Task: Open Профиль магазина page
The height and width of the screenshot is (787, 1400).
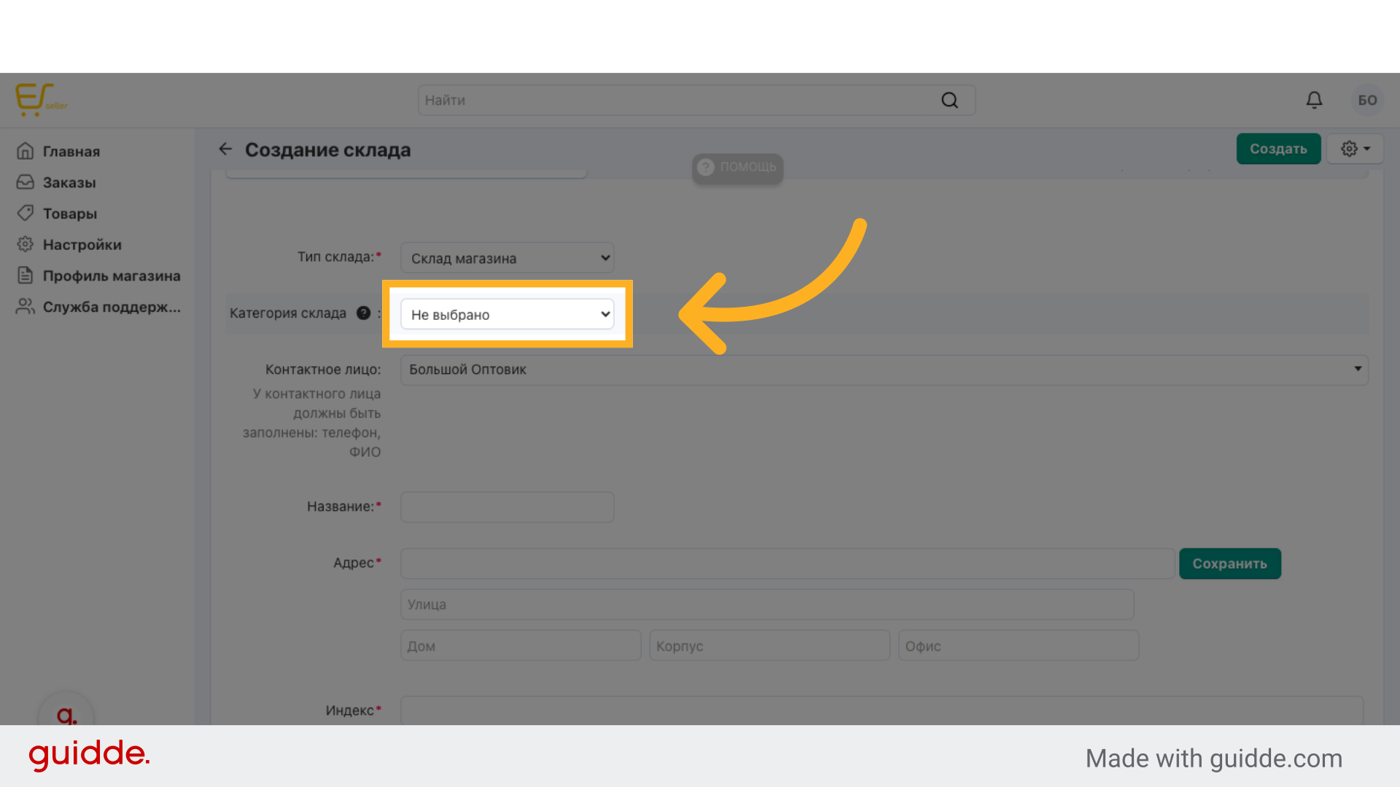Action: coord(111,276)
